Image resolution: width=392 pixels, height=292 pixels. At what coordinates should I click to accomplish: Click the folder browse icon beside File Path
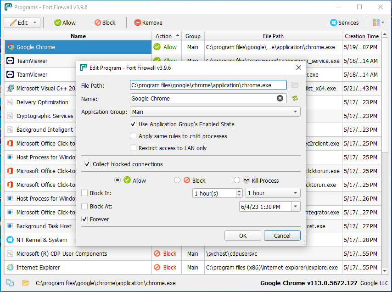295,85
